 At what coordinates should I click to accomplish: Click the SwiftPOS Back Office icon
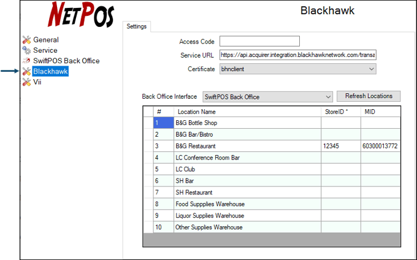click(x=26, y=61)
